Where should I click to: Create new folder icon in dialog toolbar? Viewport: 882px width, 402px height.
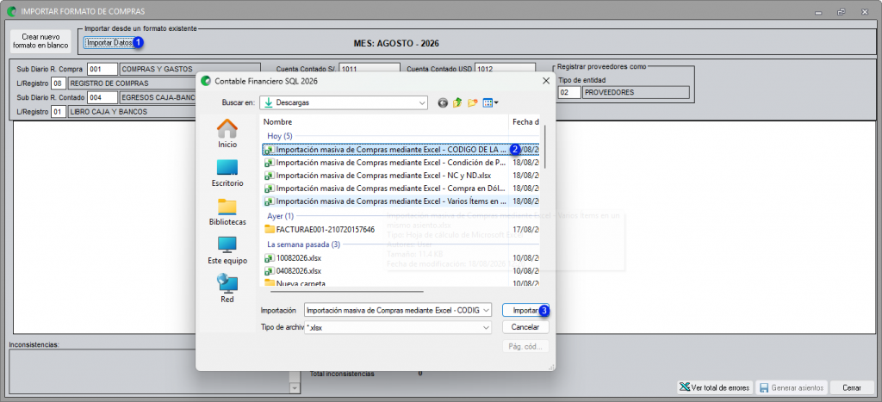click(472, 103)
